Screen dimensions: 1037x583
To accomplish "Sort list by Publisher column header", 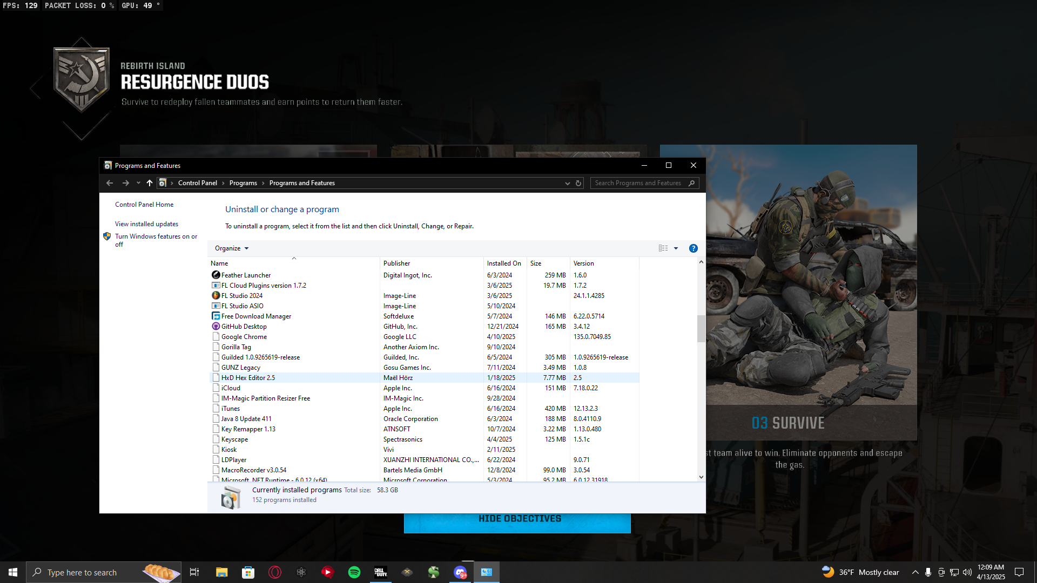I will point(432,263).
